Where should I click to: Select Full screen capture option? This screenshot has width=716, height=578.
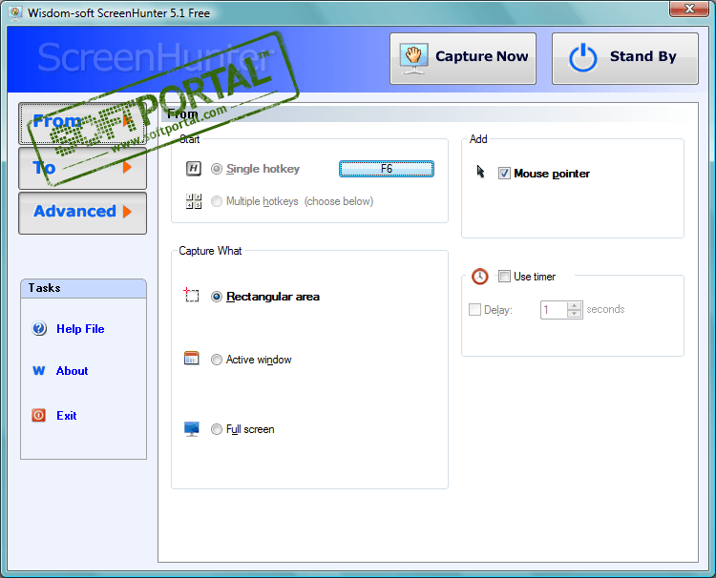(x=217, y=429)
